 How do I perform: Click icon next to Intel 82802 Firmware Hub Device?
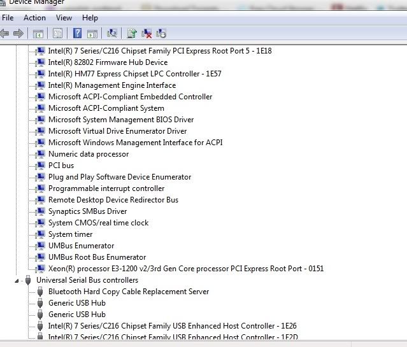[x=41, y=62]
